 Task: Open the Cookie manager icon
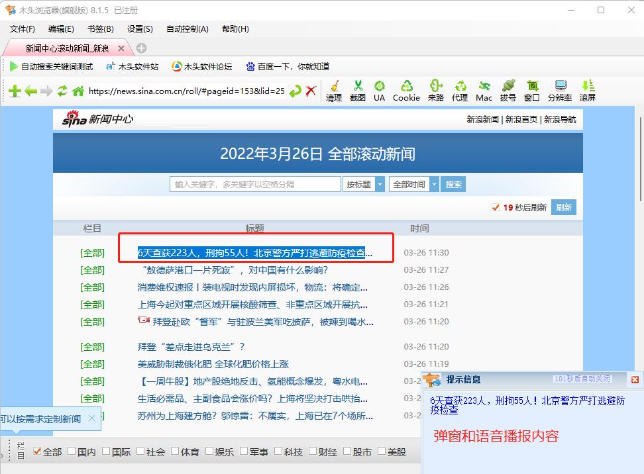point(405,91)
